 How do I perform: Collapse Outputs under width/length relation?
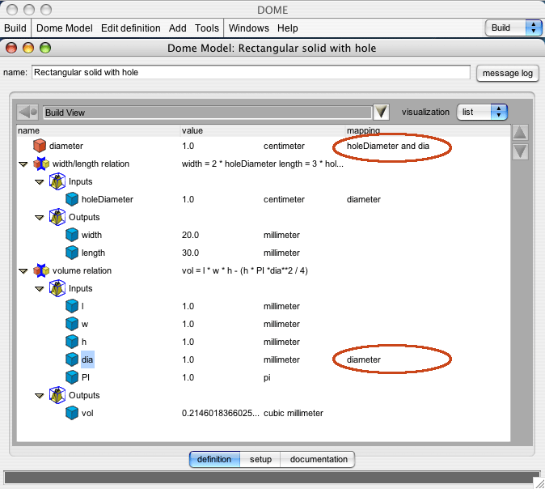(40, 218)
